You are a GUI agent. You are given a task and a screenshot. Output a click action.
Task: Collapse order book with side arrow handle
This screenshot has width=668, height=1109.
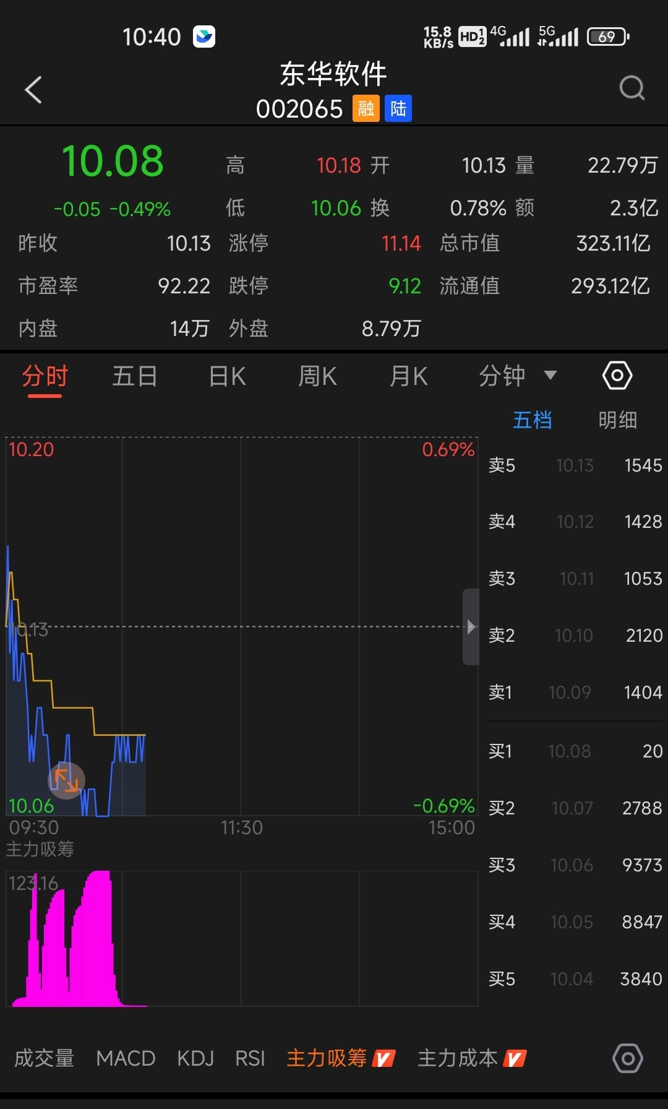pos(471,627)
